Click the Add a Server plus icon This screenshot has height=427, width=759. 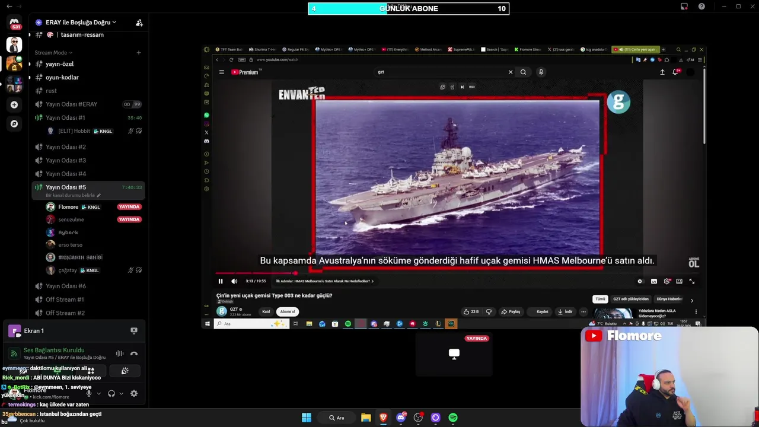coord(14,105)
